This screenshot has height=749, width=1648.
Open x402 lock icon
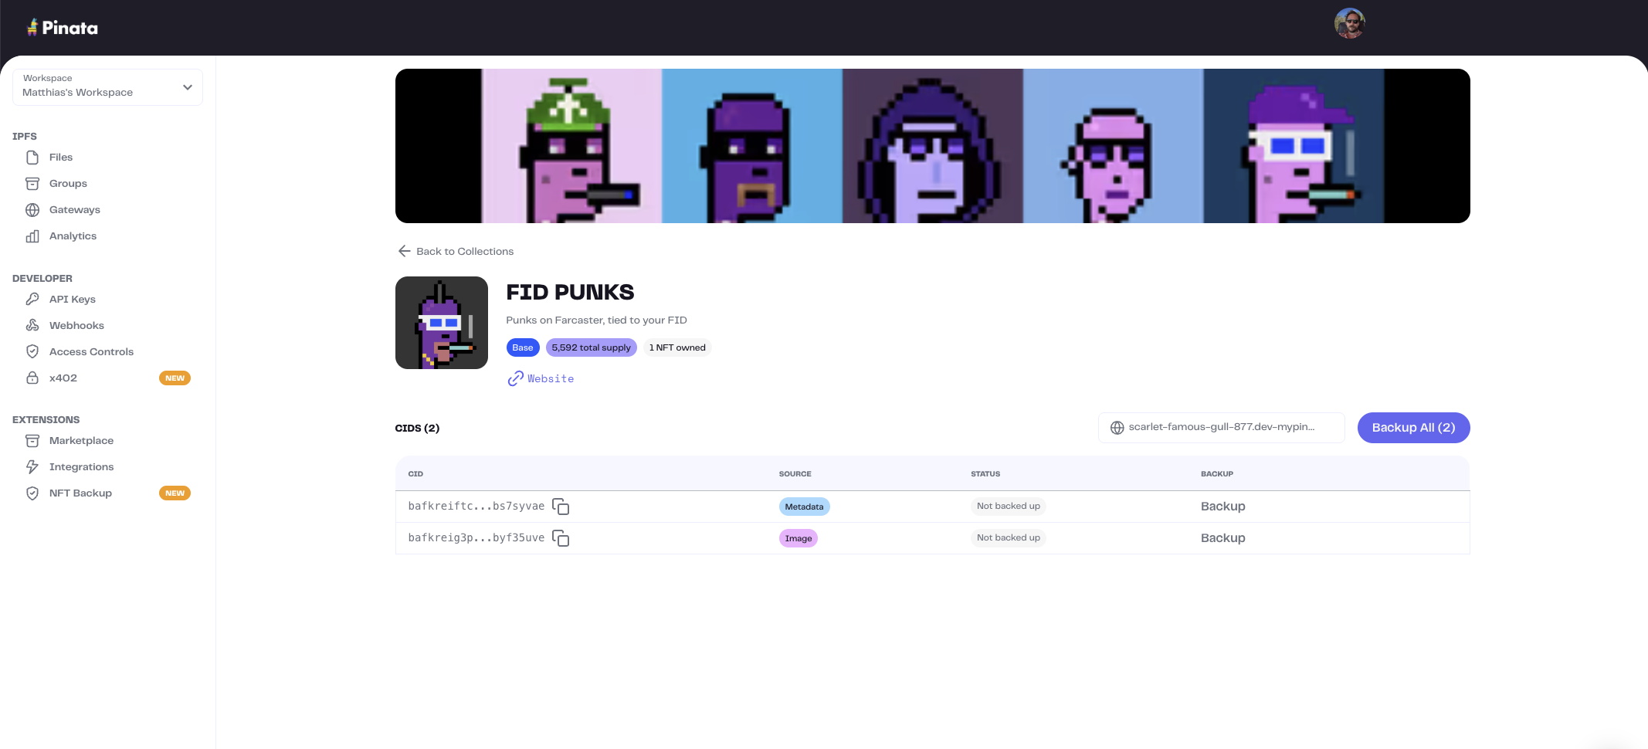click(x=32, y=378)
